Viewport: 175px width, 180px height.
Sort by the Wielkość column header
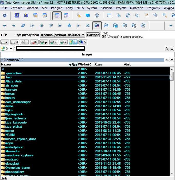click(86, 64)
